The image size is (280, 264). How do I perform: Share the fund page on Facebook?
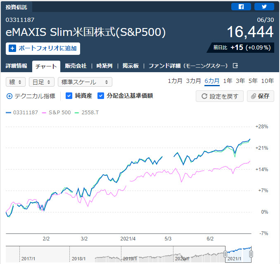241,7
